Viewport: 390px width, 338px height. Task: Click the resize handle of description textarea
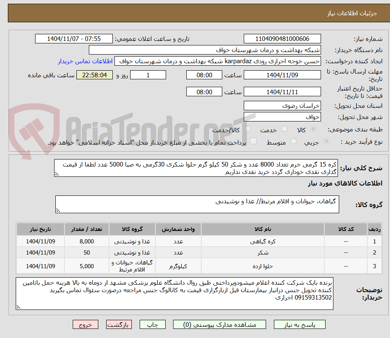click(57, 174)
